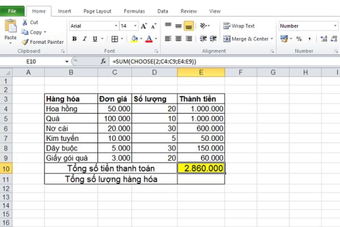Open Accounting Number Format icon
The image size is (340, 227).
click(x=284, y=39)
